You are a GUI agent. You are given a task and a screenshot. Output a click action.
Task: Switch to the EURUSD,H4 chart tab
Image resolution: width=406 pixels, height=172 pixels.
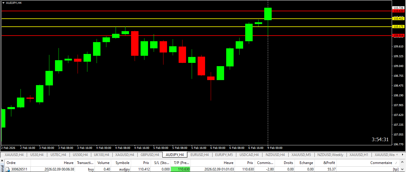[x=199, y=155]
